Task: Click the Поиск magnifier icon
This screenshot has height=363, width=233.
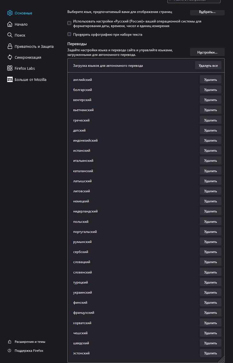Action: pos(10,35)
